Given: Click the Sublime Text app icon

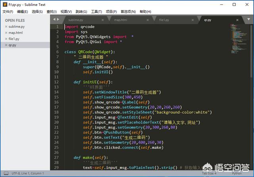Looking at the screenshot, I should [5, 4].
